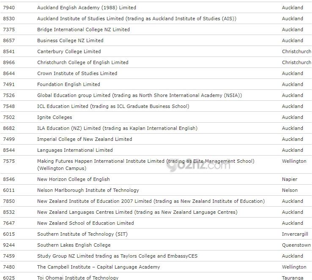Select the Campbell Institute – Capital Language Academy
This screenshot has height=280, width=312.
point(99,267)
